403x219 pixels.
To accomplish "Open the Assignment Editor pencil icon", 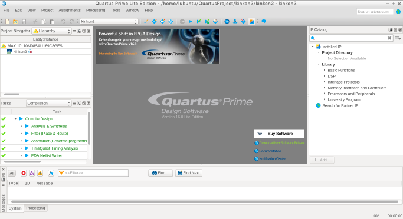I will [146, 22].
